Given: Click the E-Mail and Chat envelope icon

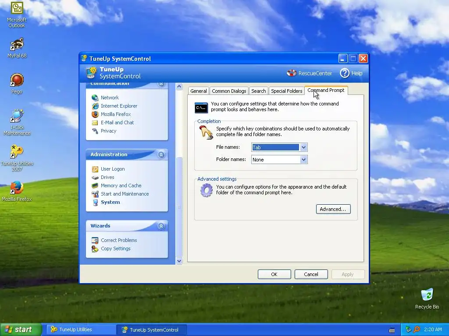Looking at the screenshot, I should click(95, 122).
